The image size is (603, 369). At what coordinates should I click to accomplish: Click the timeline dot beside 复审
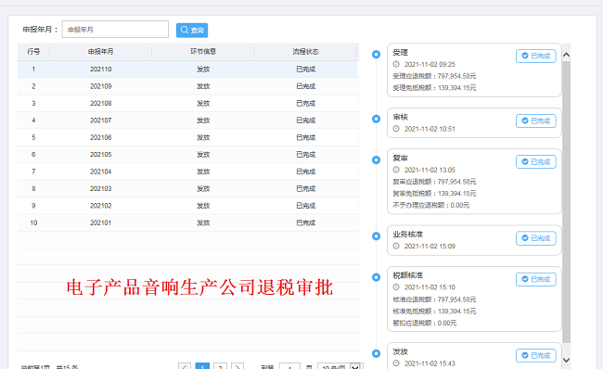pos(376,159)
